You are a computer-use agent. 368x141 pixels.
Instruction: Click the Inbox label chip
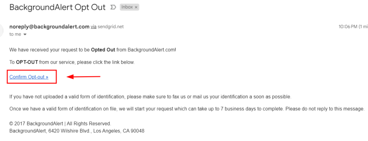129,7
